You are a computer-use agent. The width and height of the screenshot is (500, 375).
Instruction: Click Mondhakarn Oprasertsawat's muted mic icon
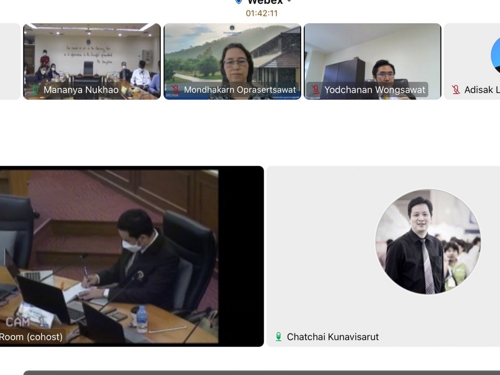[x=175, y=90]
